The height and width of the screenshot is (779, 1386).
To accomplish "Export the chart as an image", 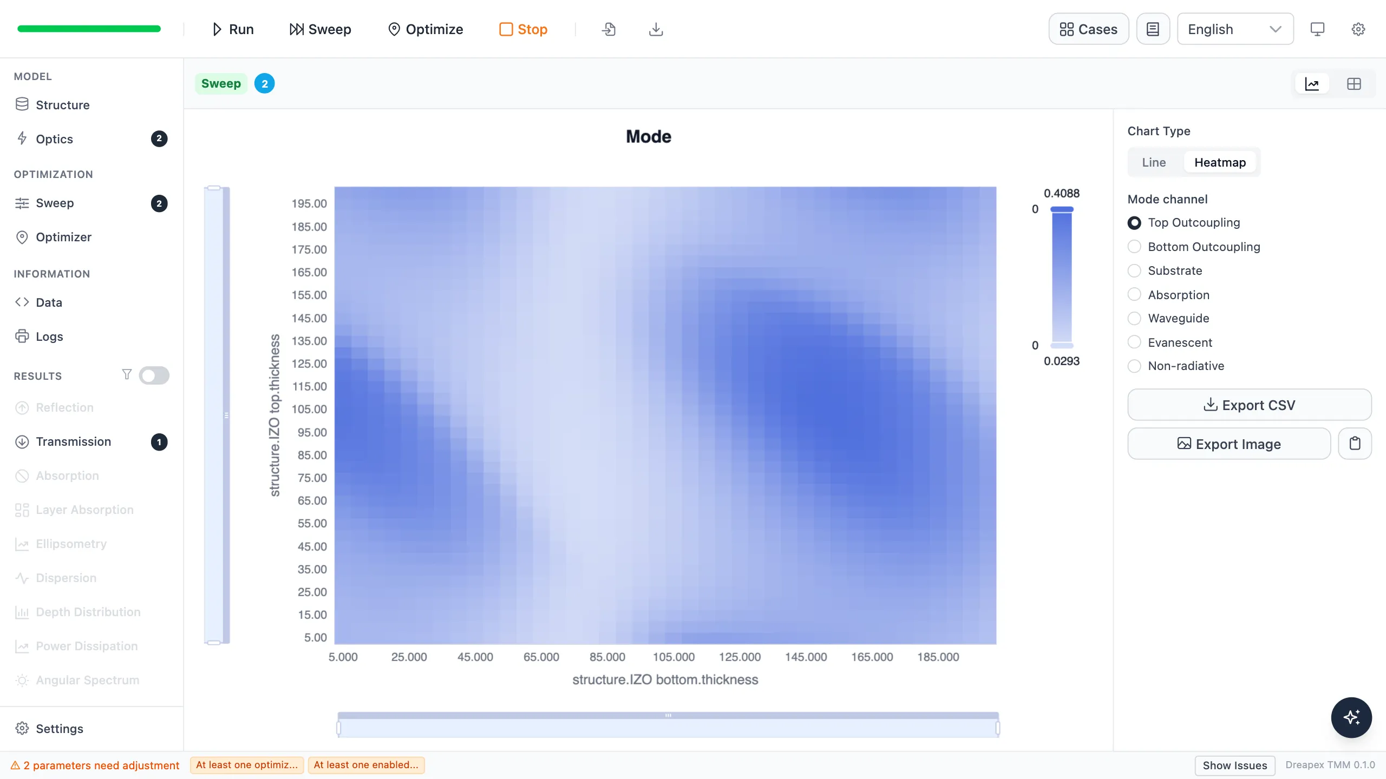I will (x=1229, y=444).
